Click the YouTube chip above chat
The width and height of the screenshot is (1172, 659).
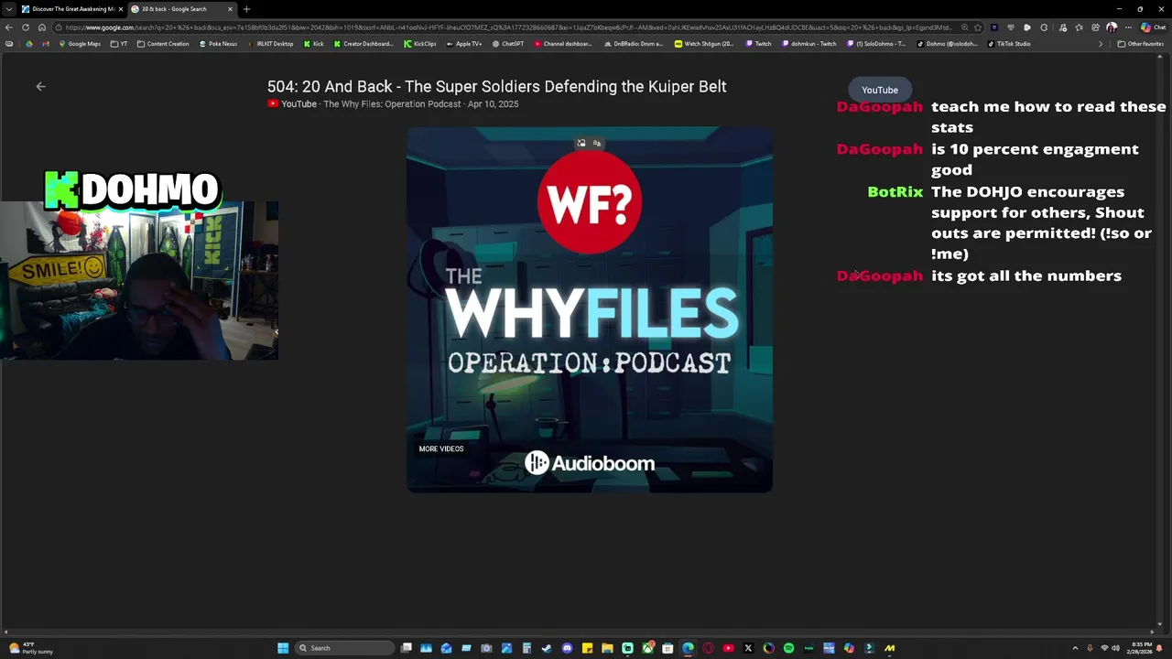pyautogui.click(x=880, y=90)
